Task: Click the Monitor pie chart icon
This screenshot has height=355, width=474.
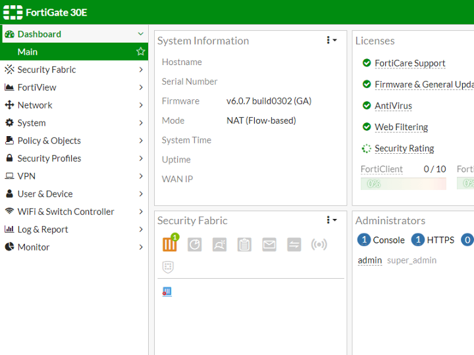Action: pyautogui.click(x=9, y=247)
